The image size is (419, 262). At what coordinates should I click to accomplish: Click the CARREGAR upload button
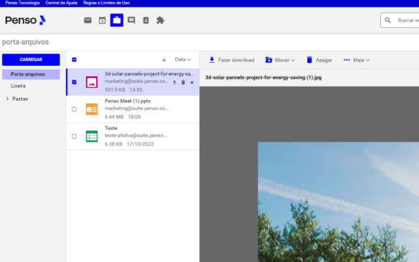(31, 60)
